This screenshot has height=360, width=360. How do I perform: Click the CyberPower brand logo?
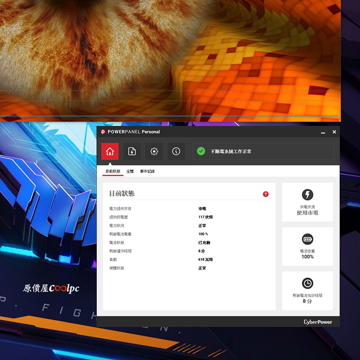point(318,322)
